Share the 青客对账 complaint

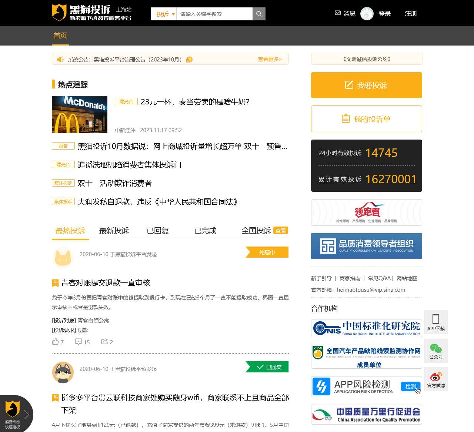[104, 342]
